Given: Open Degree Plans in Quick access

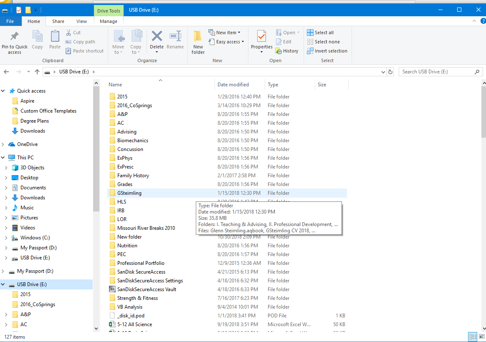Looking at the screenshot, I should (34, 121).
